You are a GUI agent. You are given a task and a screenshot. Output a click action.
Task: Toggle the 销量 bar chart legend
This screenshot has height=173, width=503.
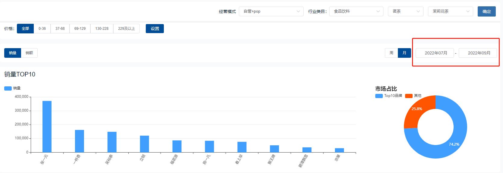point(12,88)
